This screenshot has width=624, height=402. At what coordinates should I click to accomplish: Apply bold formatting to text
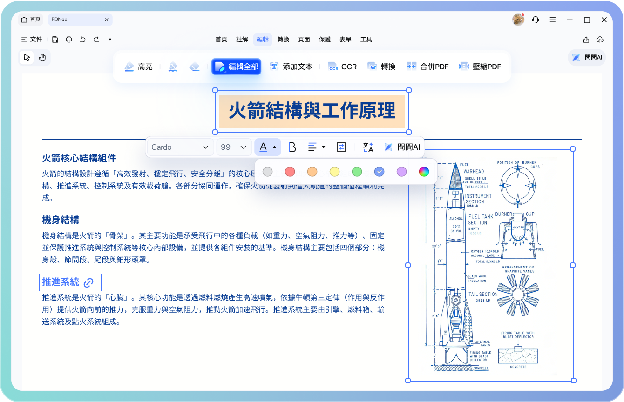[292, 147]
